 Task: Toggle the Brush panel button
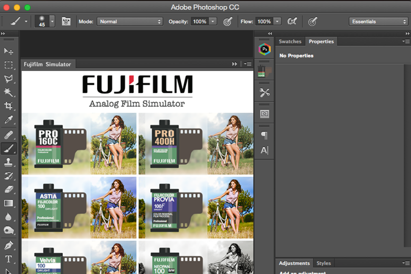[66, 21]
